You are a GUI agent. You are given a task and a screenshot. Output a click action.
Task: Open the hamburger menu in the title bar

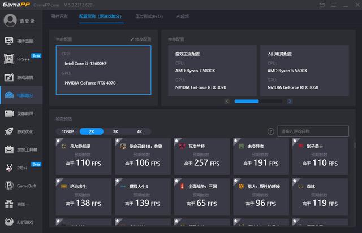point(334,5)
